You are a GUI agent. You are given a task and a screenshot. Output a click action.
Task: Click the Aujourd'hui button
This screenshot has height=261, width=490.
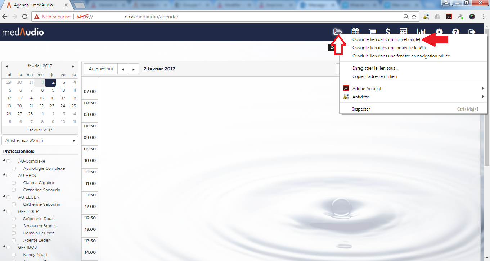click(x=100, y=69)
